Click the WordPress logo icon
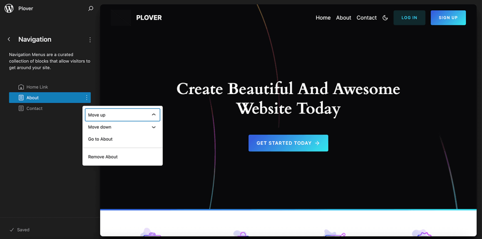Image resolution: width=482 pixels, height=239 pixels. [9, 8]
